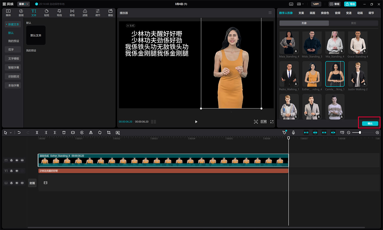
Task: Select the mirror flip tool
Action: click(91, 132)
